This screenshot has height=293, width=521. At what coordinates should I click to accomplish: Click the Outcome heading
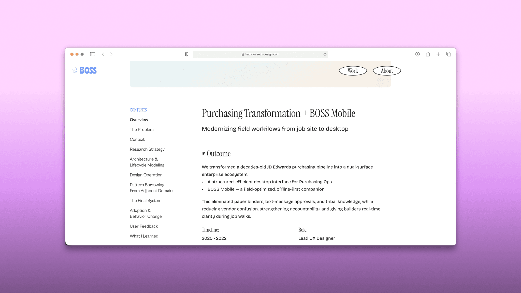pos(216,154)
